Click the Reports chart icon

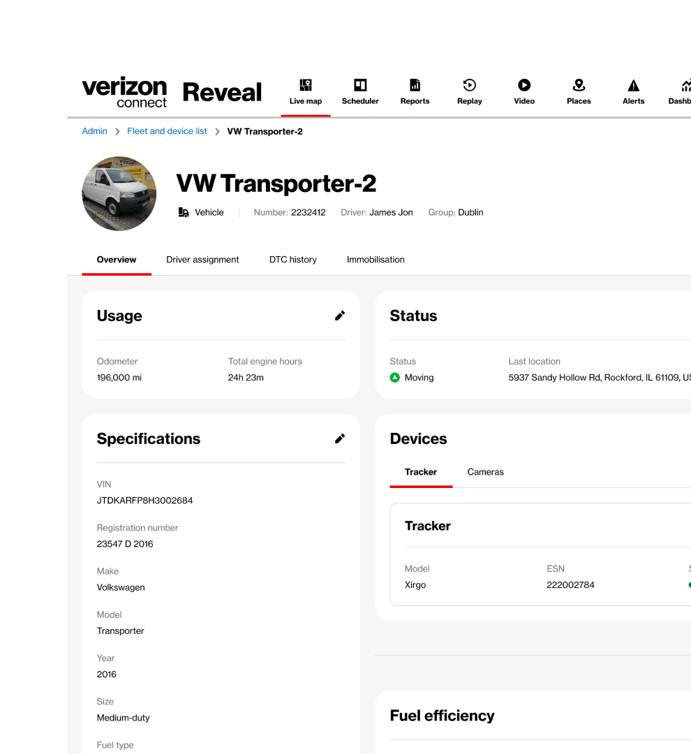click(415, 85)
